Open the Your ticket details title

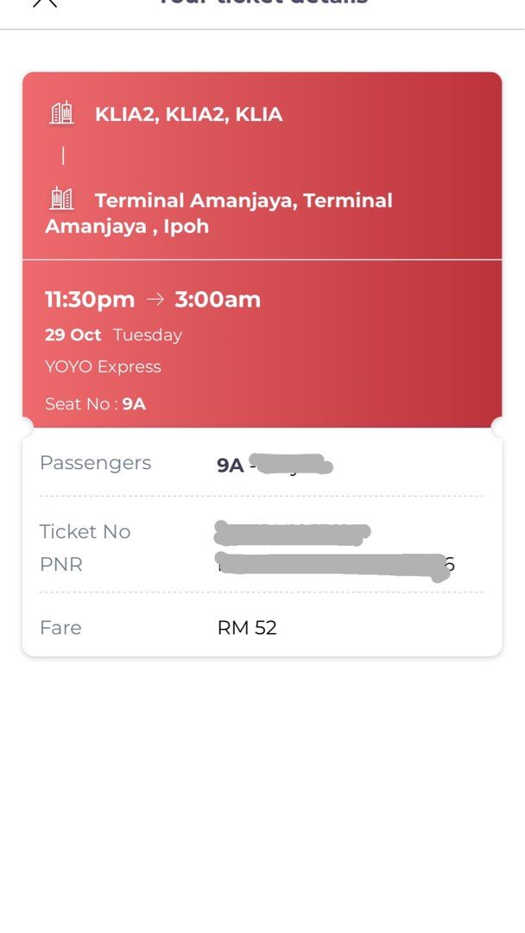262,3
